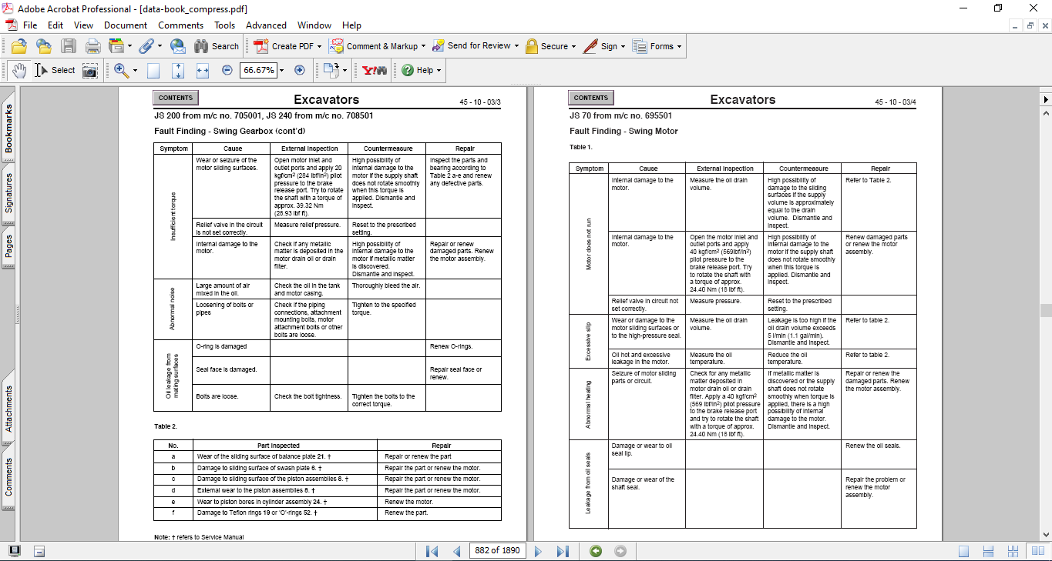Click the green Previous View arrow

click(x=595, y=551)
